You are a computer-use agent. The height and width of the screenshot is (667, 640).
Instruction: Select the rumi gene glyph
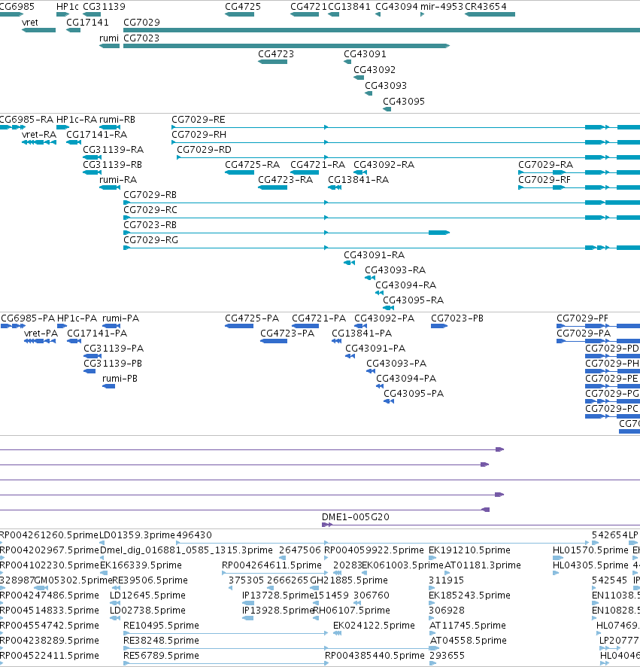coord(109,46)
